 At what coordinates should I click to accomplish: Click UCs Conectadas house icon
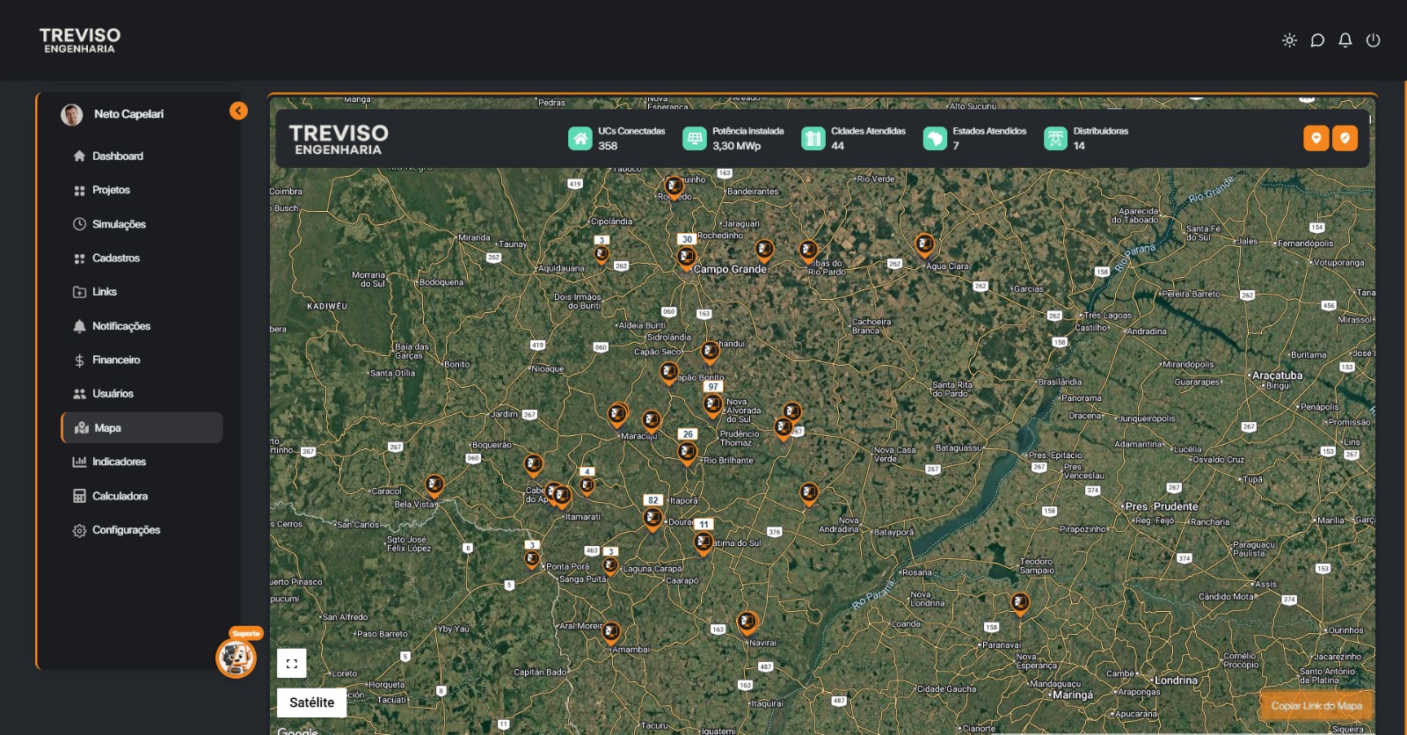click(x=580, y=138)
